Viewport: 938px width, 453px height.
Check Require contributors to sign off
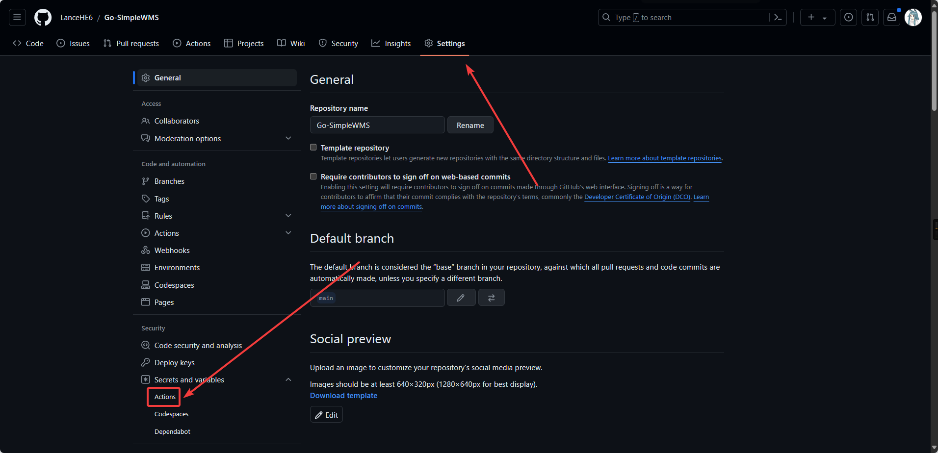click(x=313, y=176)
